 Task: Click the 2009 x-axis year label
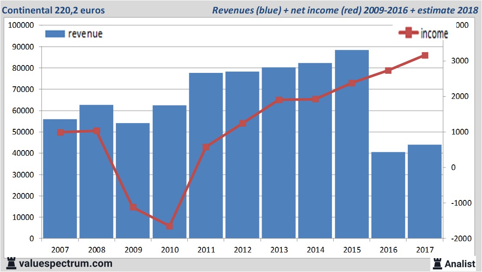click(x=133, y=249)
